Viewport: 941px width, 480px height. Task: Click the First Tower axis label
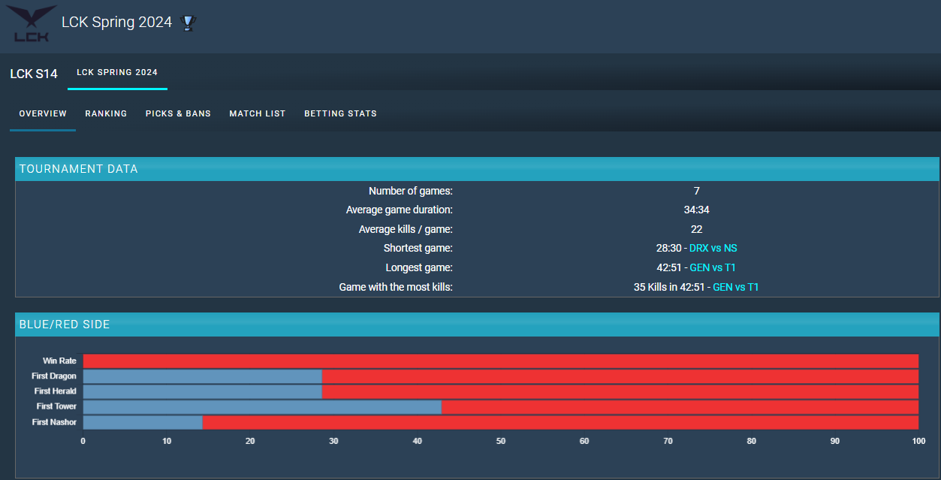pos(56,407)
